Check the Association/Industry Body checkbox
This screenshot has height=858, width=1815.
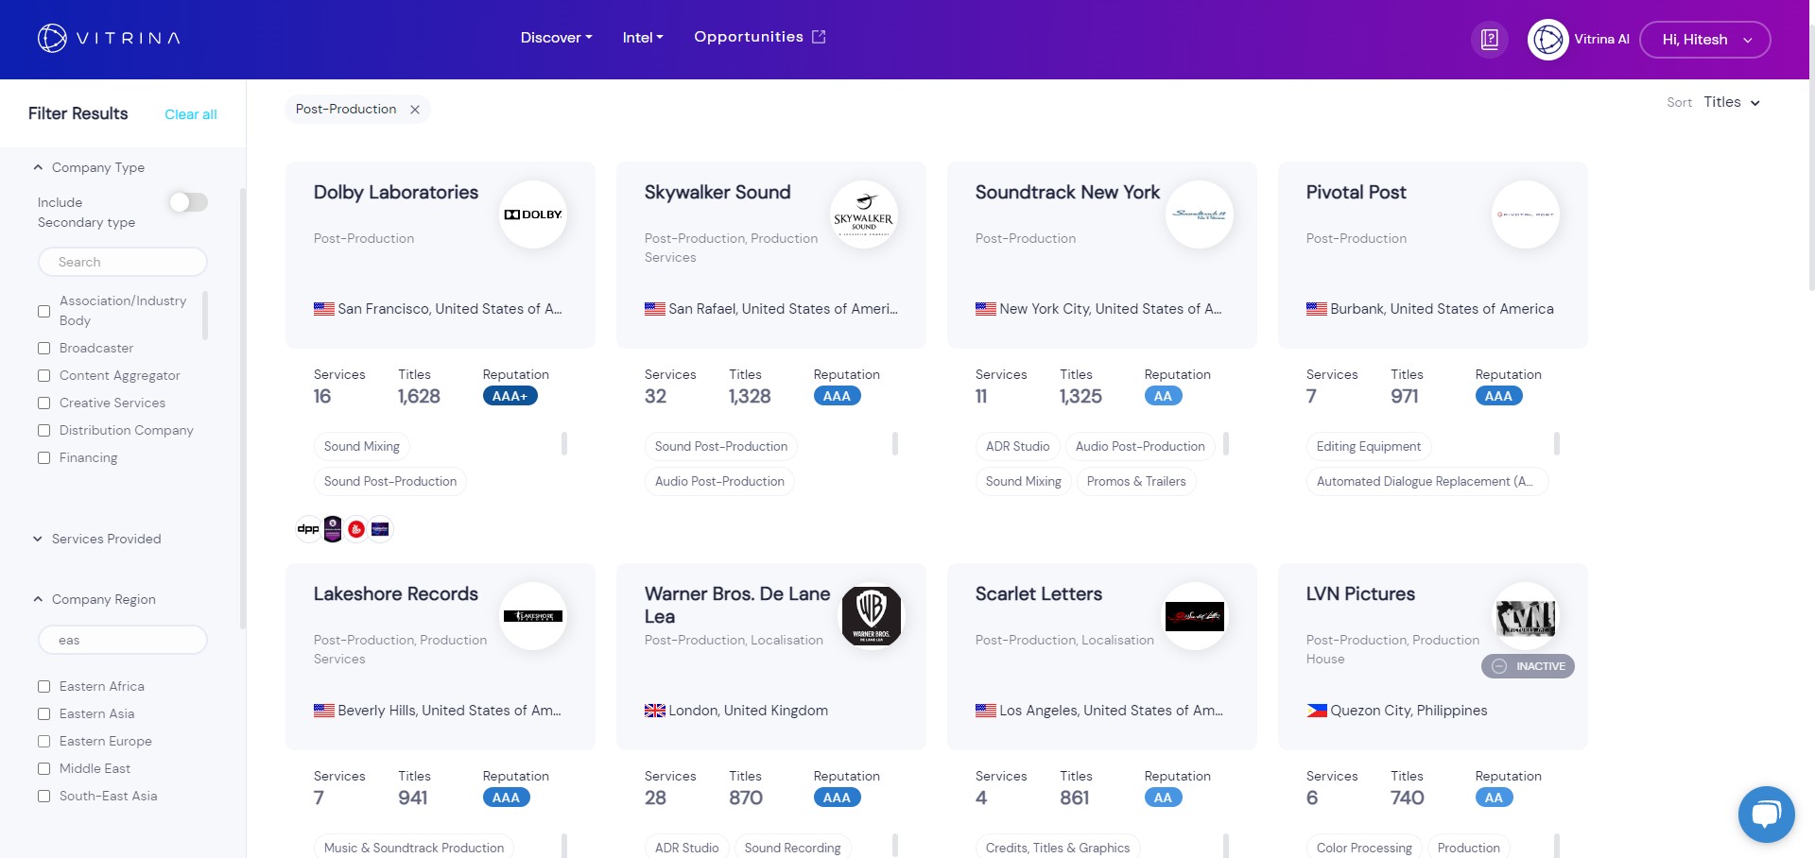(43, 311)
